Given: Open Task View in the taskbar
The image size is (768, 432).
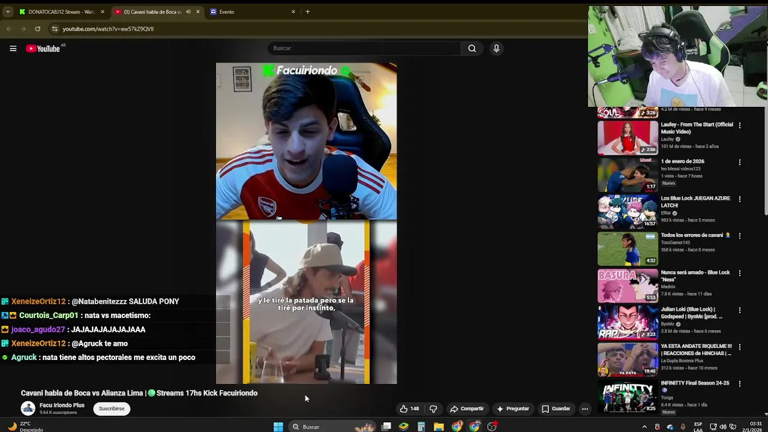Looking at the screenshot, I should pos(387,427).
